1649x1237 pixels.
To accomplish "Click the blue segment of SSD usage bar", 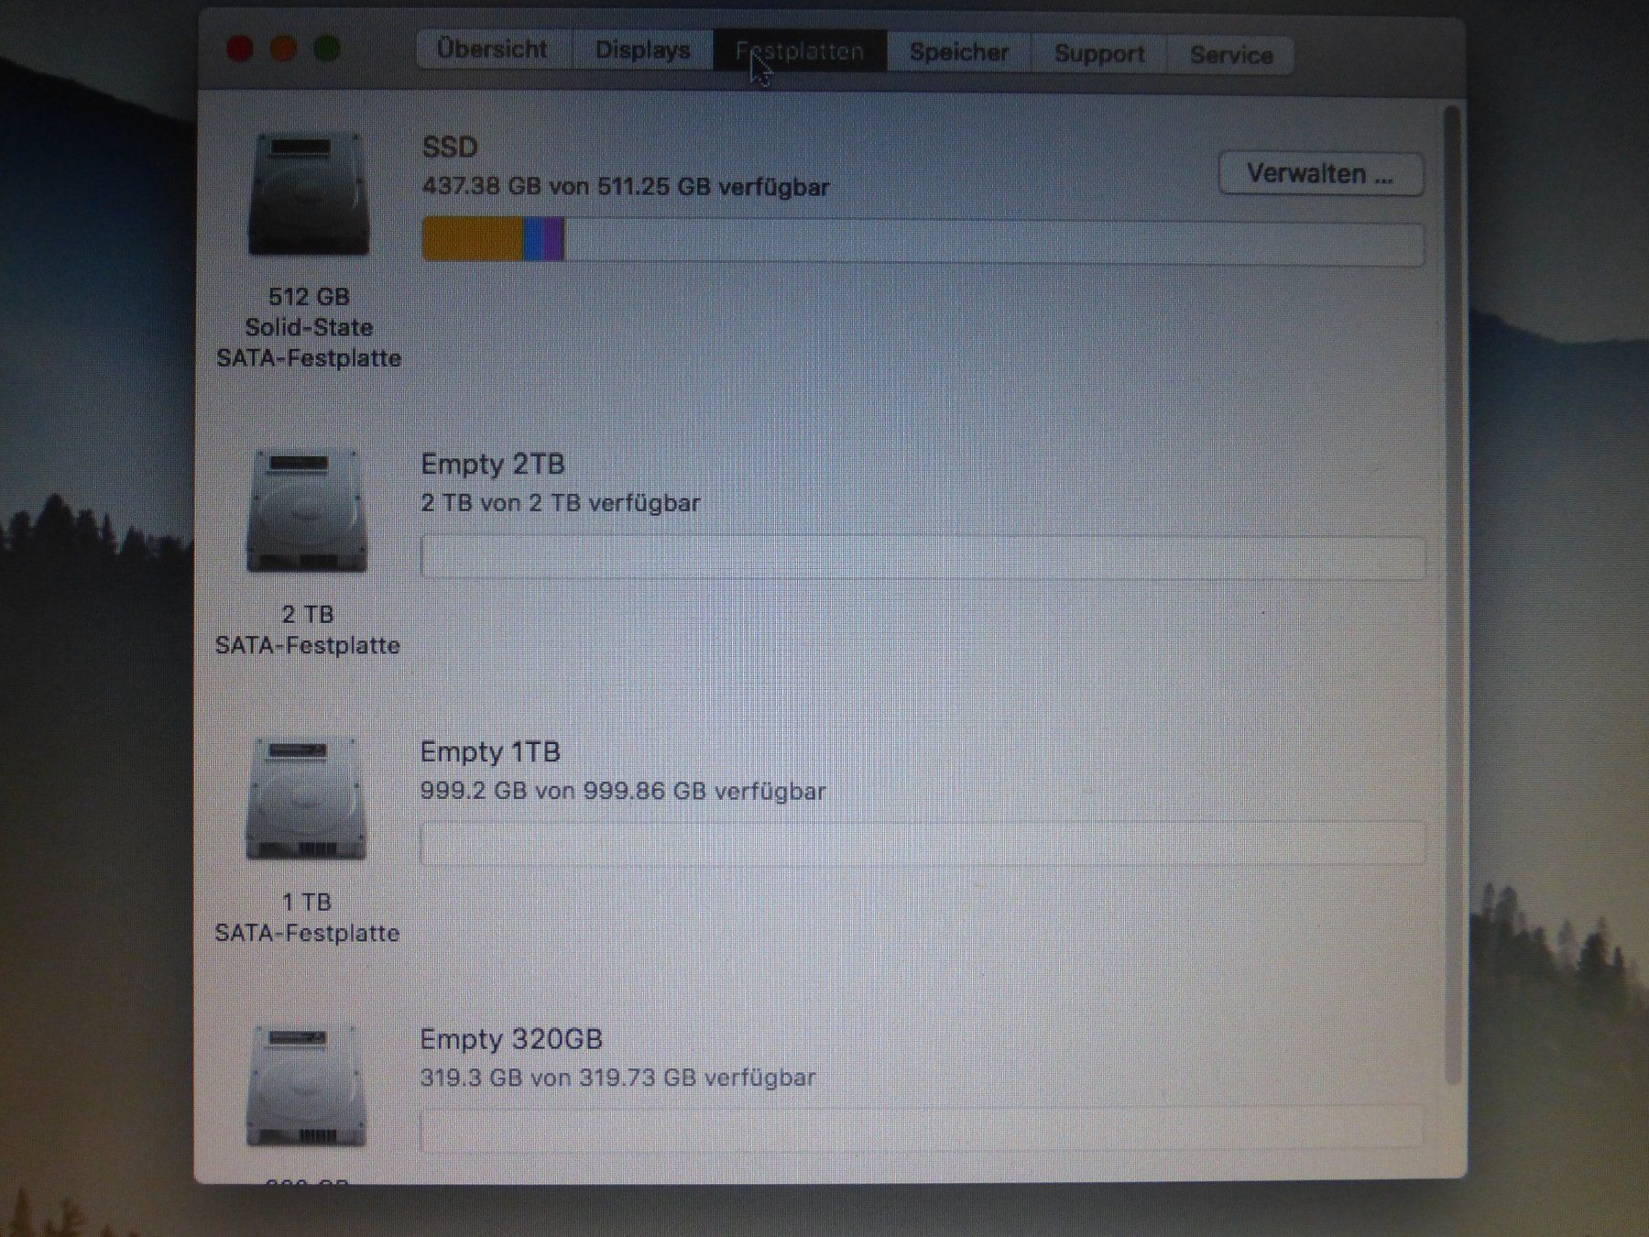I will (533, 239).
